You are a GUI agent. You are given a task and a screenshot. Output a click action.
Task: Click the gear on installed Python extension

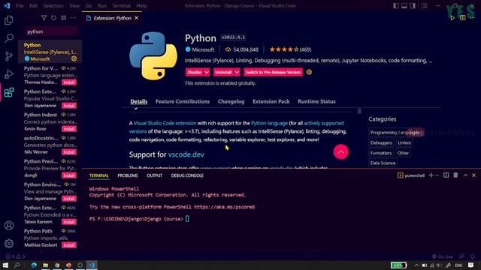pyautogui.click(x=74, y=58)
